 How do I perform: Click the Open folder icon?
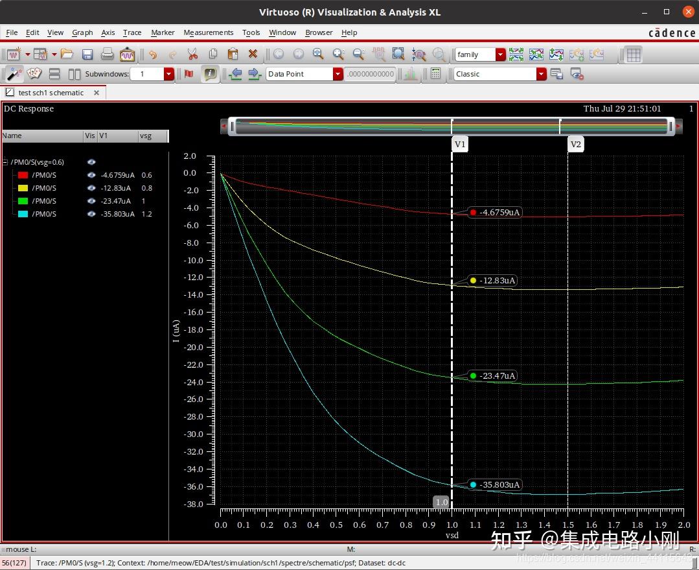pyautogui.click(x=67, y=54)
